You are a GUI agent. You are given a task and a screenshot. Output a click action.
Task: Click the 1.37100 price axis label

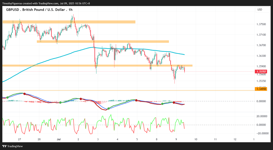tap(261, 35)
